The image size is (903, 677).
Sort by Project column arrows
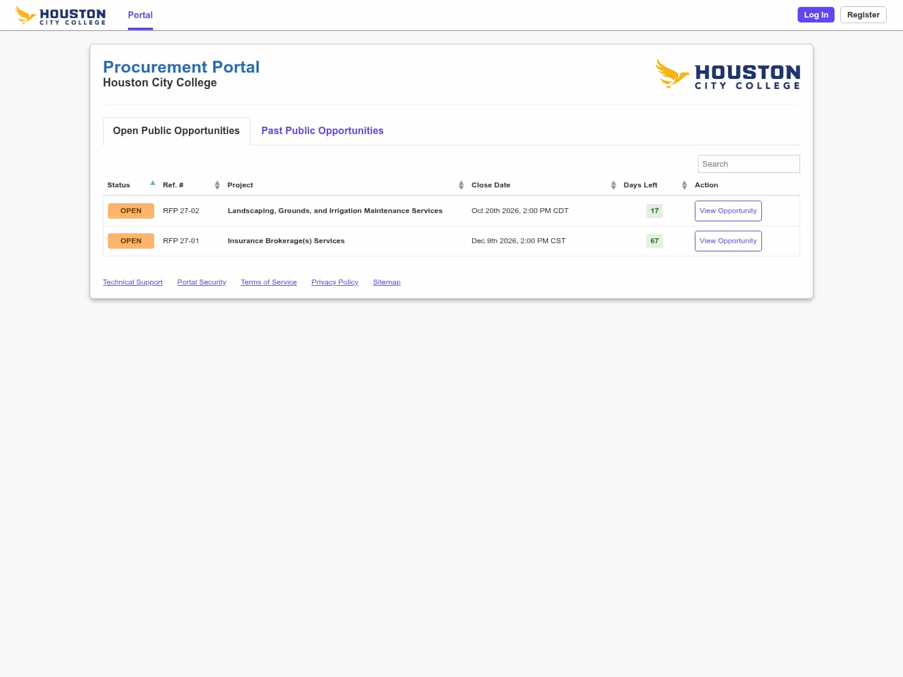[461, 185]
